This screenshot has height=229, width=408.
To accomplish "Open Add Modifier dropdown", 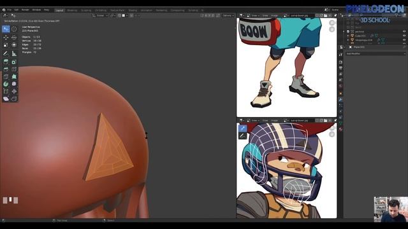I will tap(375, 53).
